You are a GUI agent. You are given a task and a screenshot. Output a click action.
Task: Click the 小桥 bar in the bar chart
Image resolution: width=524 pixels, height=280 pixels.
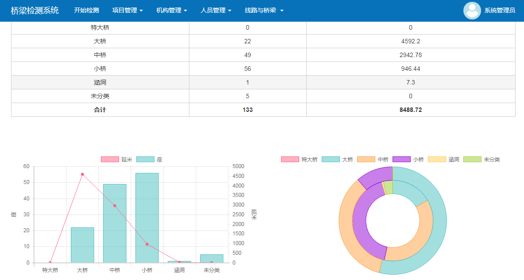tap(147, 221)
